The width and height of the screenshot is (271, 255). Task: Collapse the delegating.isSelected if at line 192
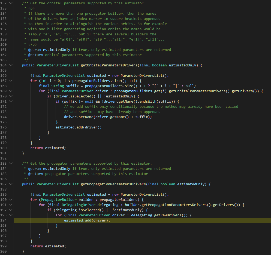coord(11,210)
